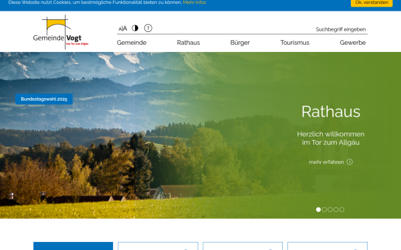Accept cookies with Ok, verstanden
401x250 pixels.
coord(372,3)
